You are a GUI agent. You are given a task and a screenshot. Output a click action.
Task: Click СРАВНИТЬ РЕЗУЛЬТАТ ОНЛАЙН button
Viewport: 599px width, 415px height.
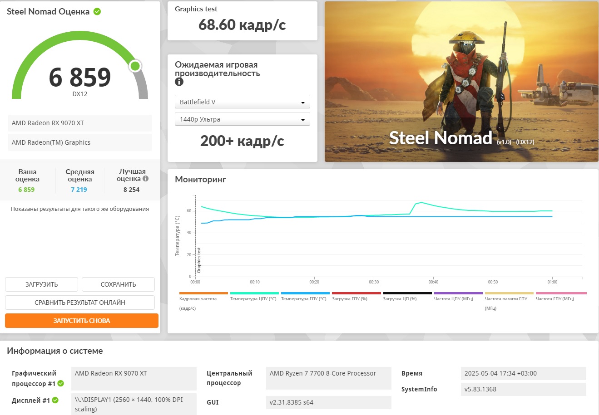tap(80, 303)
